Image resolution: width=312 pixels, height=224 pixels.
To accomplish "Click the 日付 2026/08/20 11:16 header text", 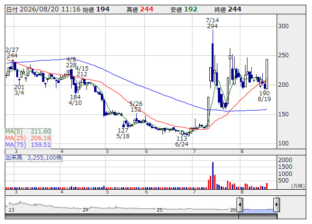I will tap(43, 10).
